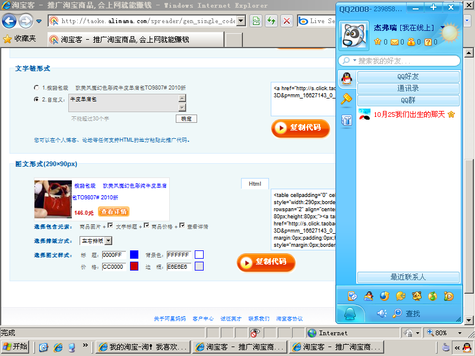Click the QQ mail envelope icon

coord(394,42)
